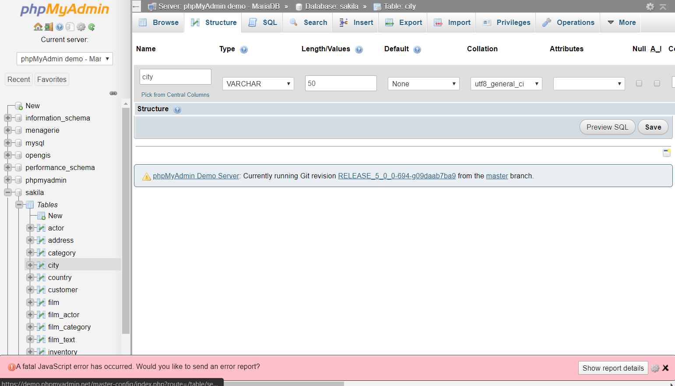This screenshot has width=675, height=386.
Task: Check the A_I auto-increment checkbox
Action: pyautogui.click(x=657, y=83)
